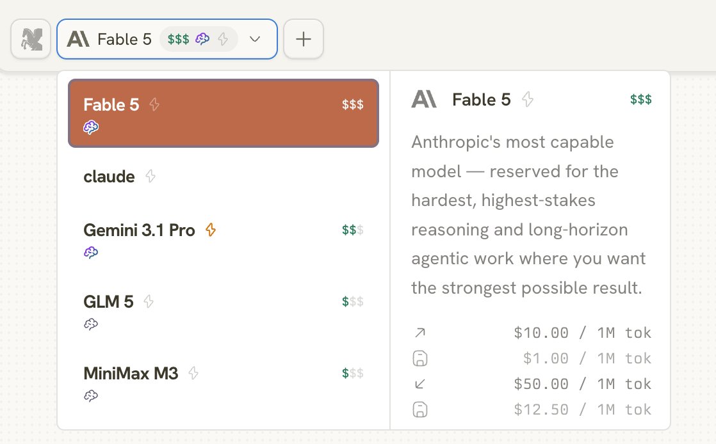Click the winged horse logo button
716x444 pixels.
[31, 39]
